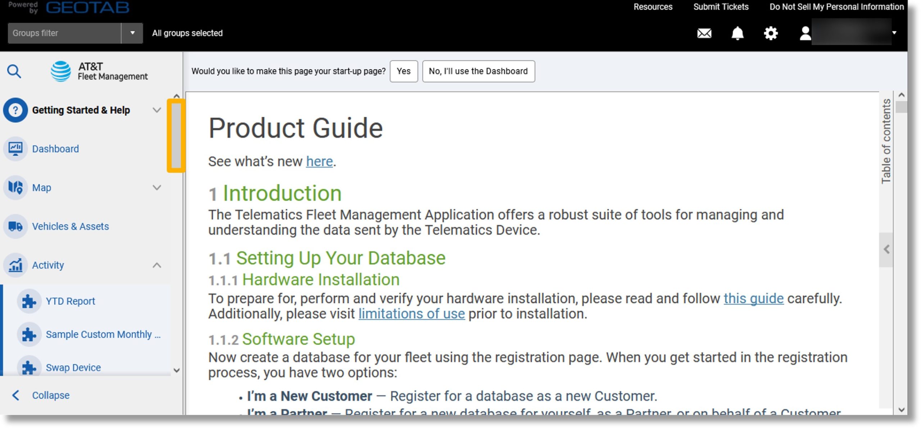Click the Geotab logo in header
The image size is (921, 428).
[x=88, y=7]
